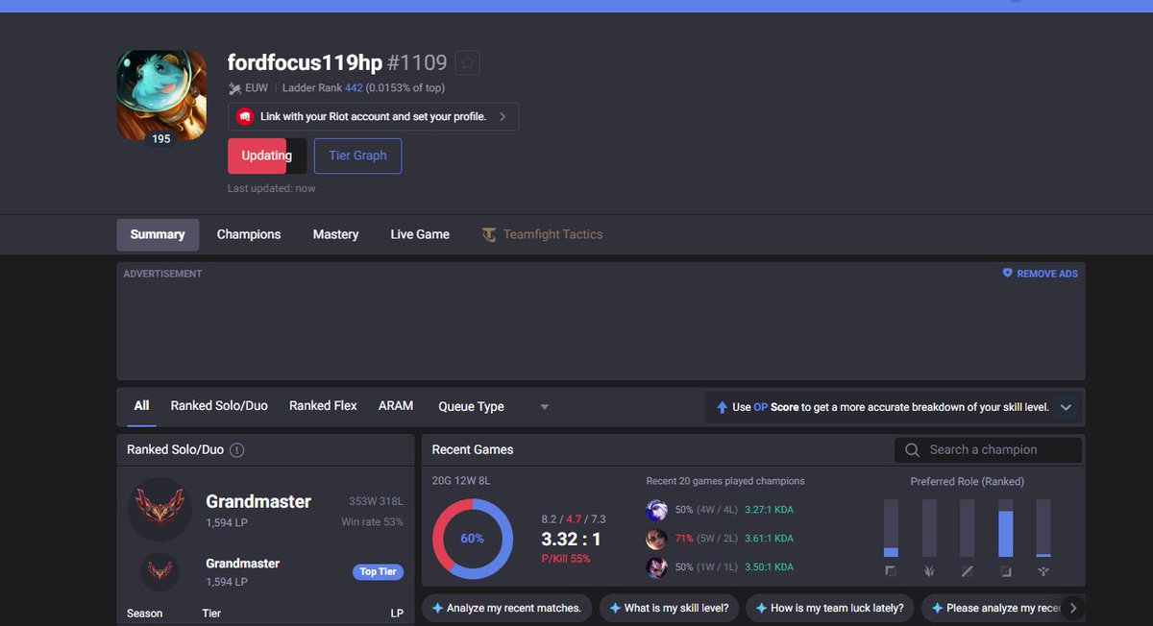Click the Win rate 53% text
The height and width of the screenshot is (626, 1153).
372,522
